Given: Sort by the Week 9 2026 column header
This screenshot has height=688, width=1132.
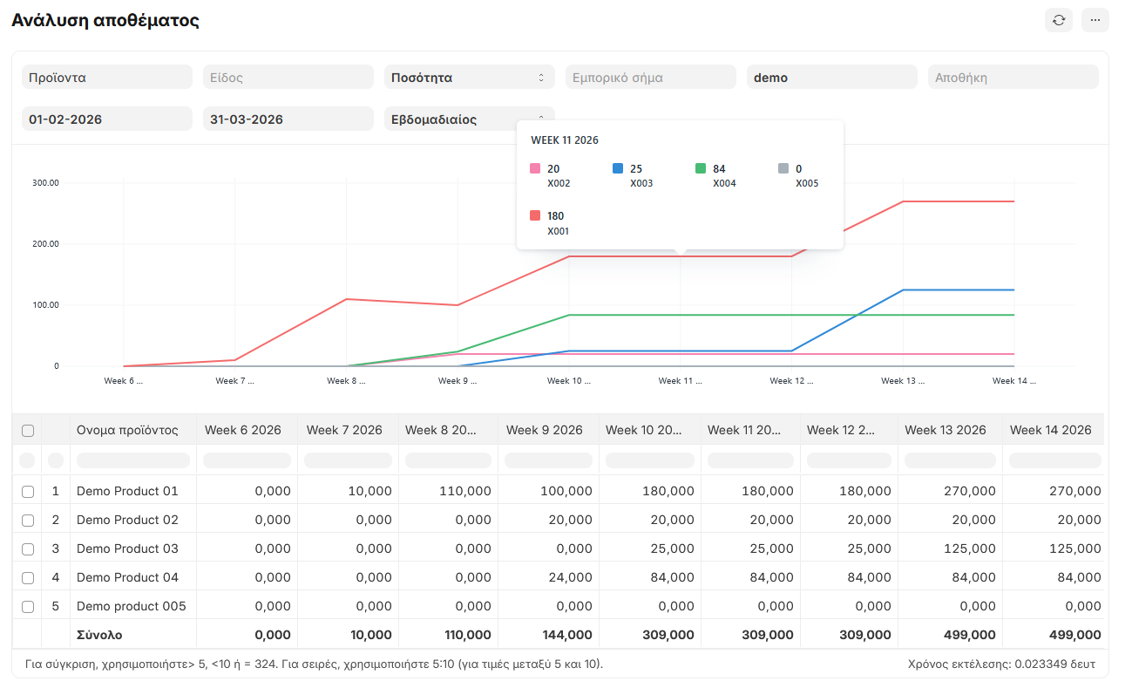Looking at the screenshot, I should [x=546, y=430].
